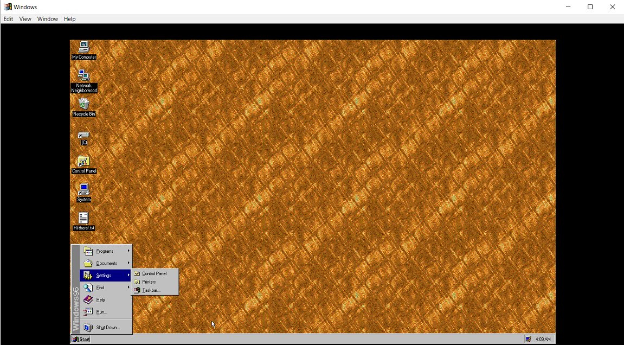Open Run... from Start menu

pos(106,312)
